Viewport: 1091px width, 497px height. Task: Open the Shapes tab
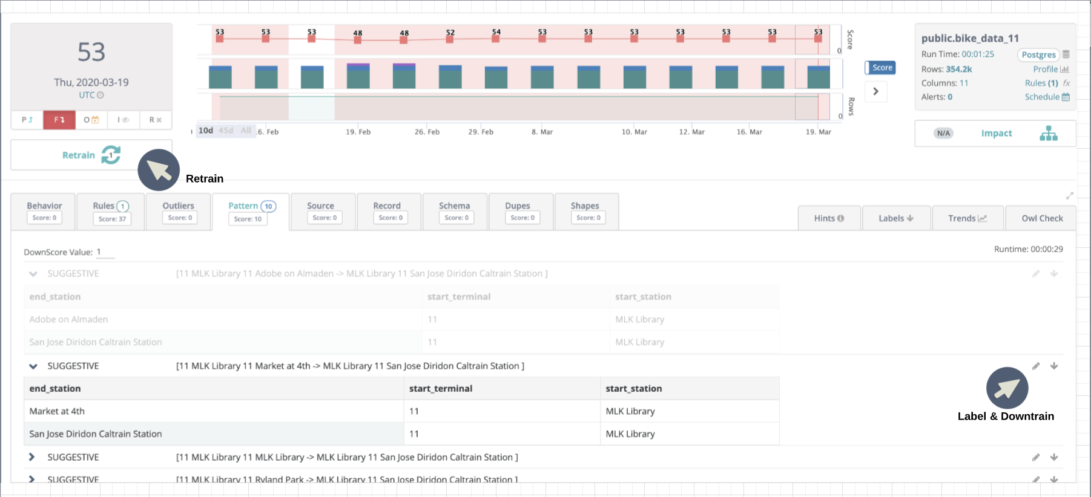coord(585,212)
